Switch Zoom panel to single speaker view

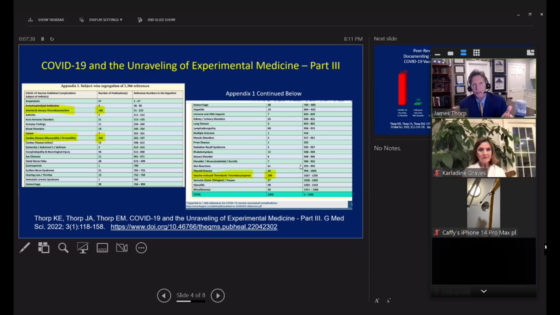pos(450,53)
